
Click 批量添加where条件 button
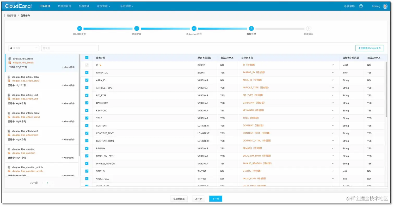pos(370,48)
